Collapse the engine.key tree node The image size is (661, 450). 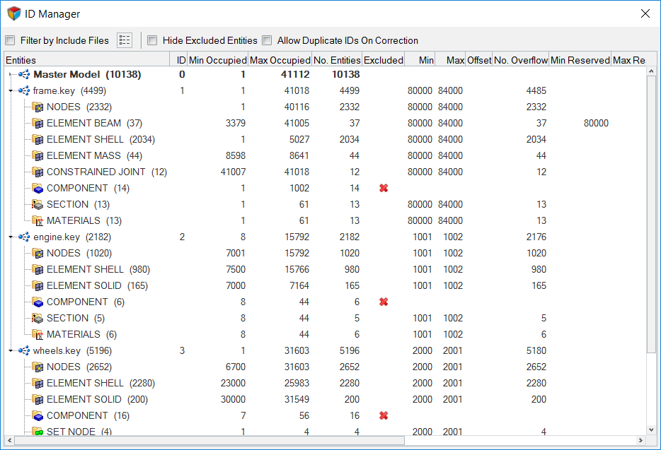click(11, 237)
